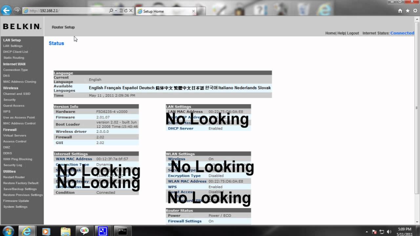Click the browser Forward arrow button
The height and width of the screenshot is (236, 420).
click(17, 10)
